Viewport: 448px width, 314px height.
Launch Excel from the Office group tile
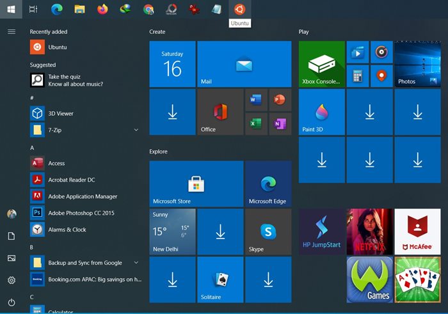pos(256,124)
